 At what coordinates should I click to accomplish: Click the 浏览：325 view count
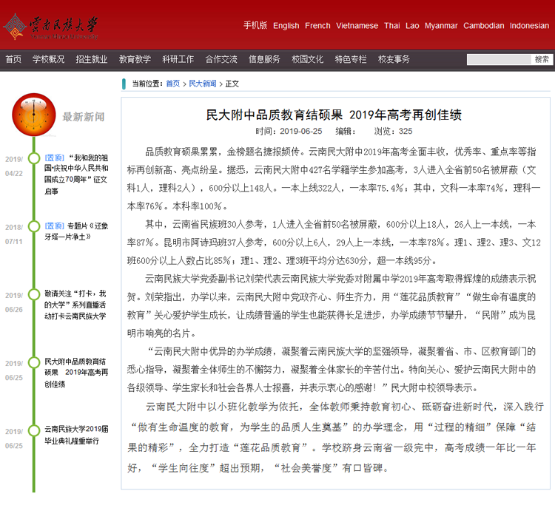393,131
